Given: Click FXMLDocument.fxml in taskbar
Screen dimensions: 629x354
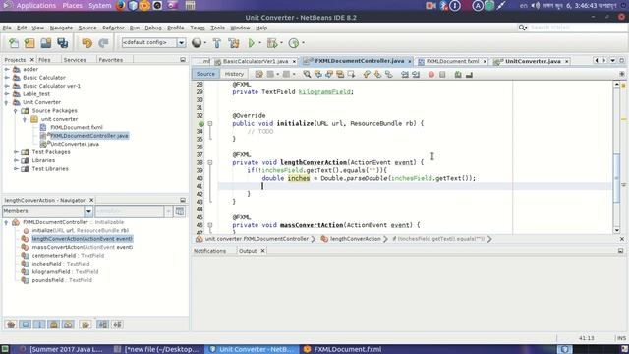Looking at the screenshot, I should click(348, 349).
